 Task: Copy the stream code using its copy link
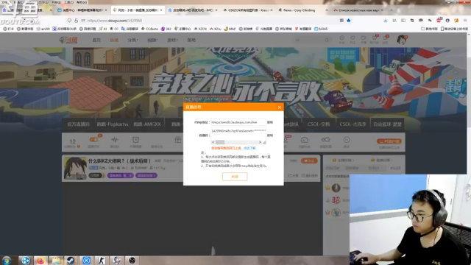tap(270, 135)
